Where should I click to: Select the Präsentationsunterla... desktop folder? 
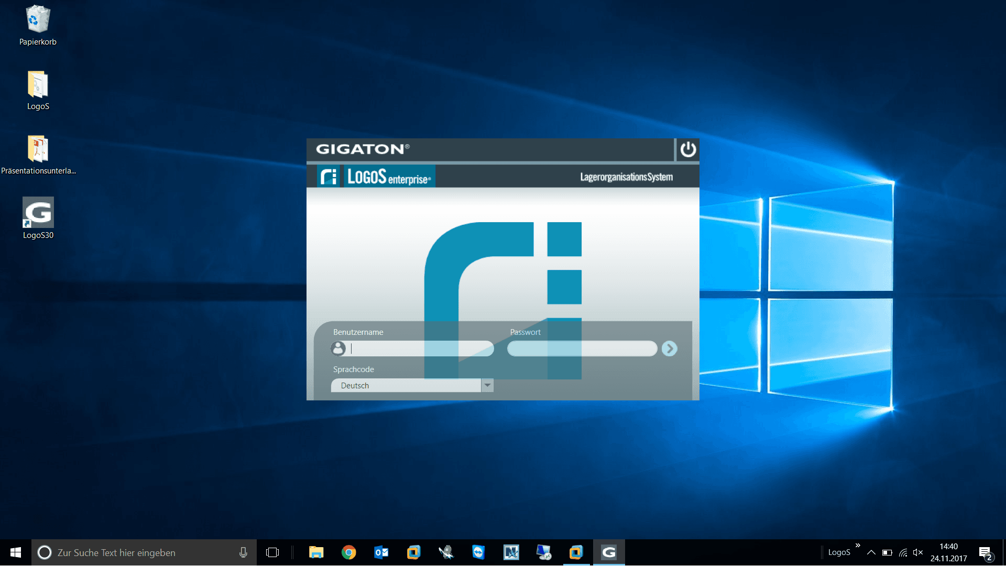click(x=38, y=155)
